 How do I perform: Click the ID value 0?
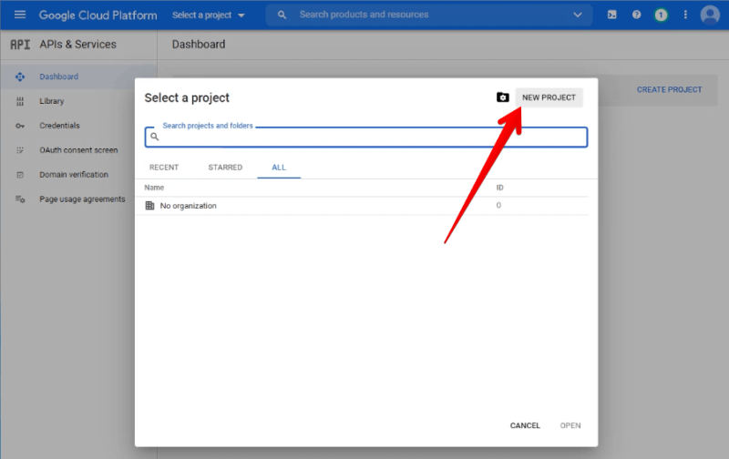point(498,205)
